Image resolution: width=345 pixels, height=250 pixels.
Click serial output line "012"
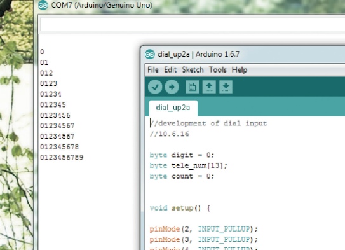(x=46, y=73)
